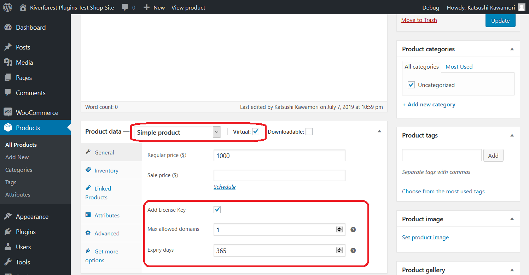Click help icon next to Expiry days

353,251
